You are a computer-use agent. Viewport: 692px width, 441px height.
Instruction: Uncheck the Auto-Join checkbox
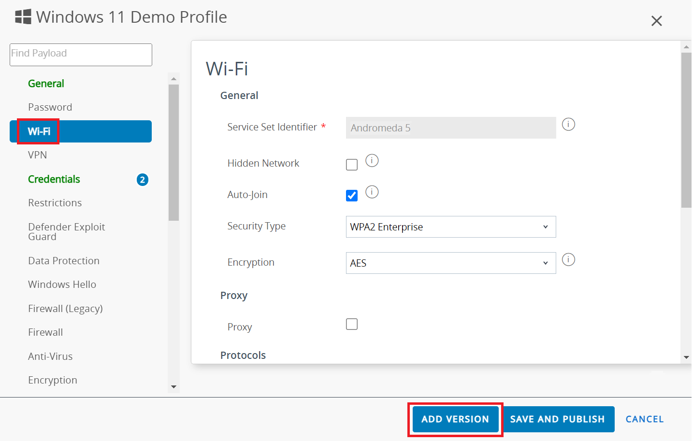point(352,196)
